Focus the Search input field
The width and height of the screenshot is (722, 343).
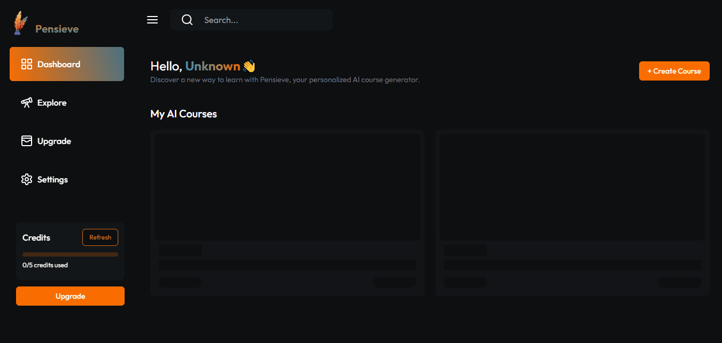(251, 20)
